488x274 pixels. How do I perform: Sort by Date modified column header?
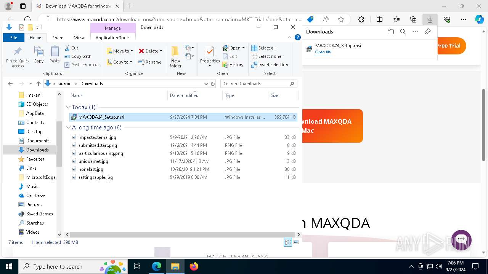(195, 96)
